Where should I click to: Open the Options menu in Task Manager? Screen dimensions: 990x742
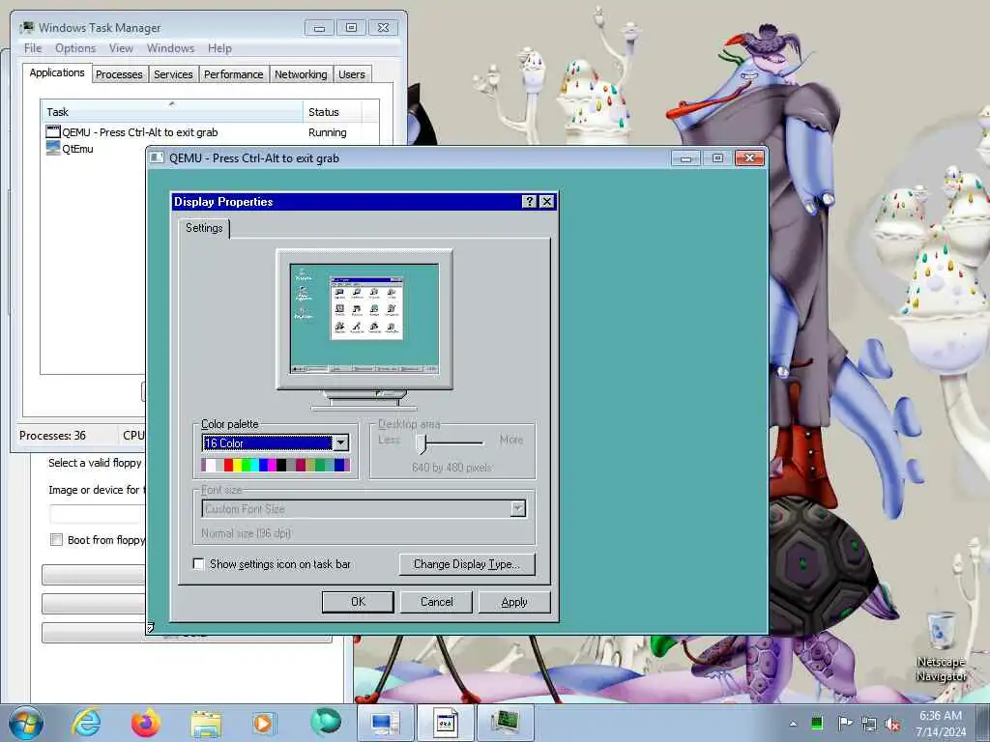pos(75,48)
